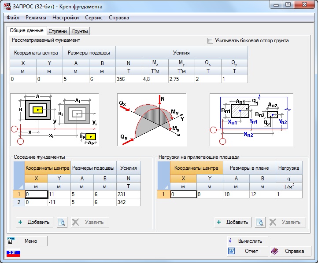
Task: Open the foundation dimensions diagram image
Action: pos(55,120)
